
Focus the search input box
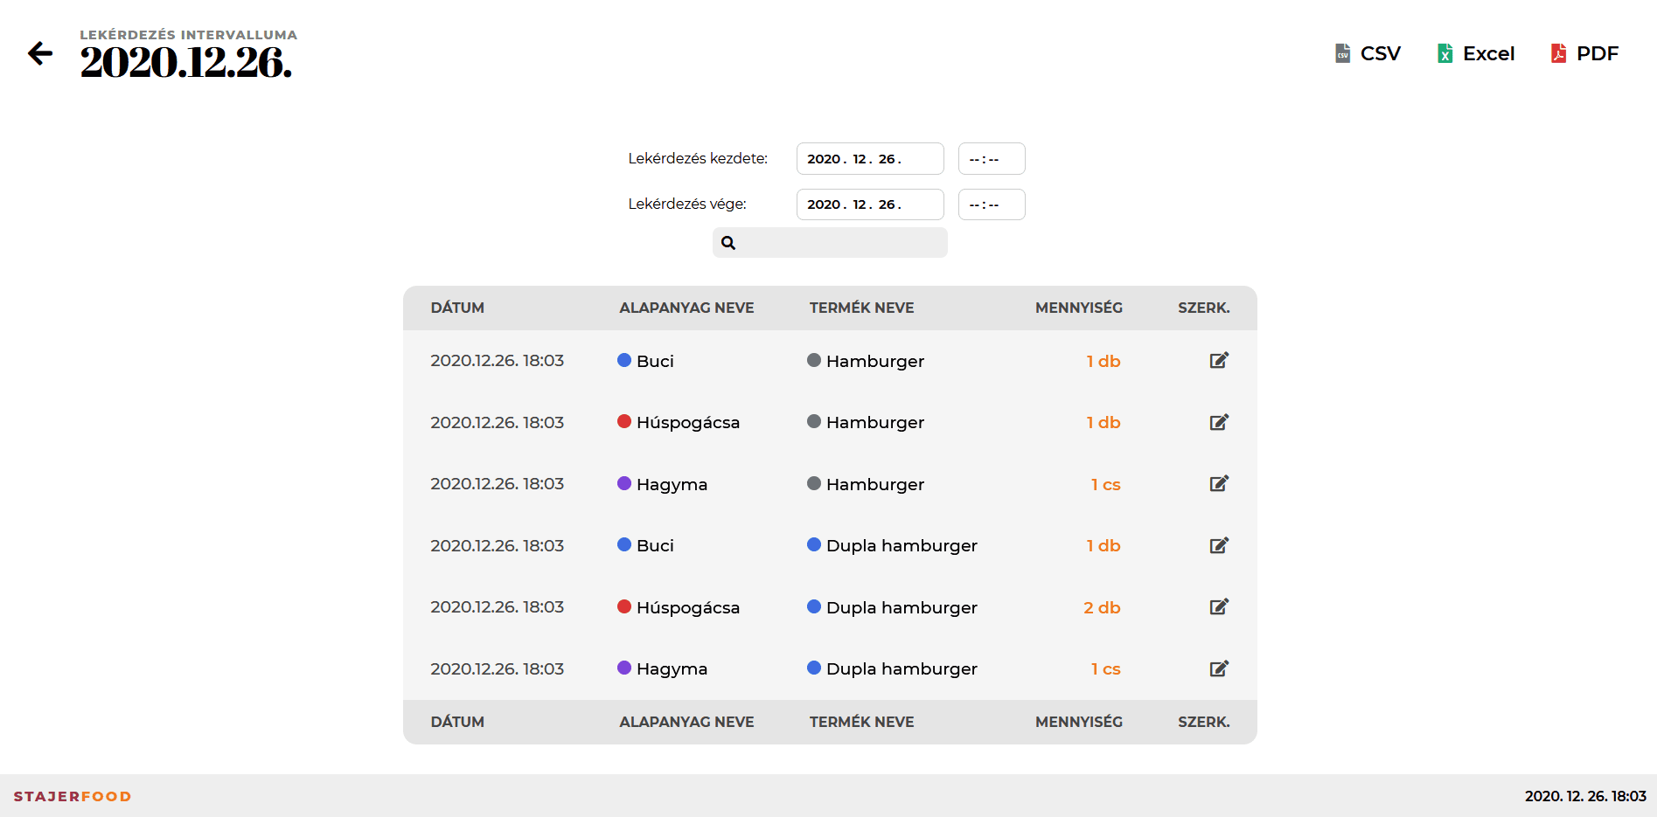point(841,243)
